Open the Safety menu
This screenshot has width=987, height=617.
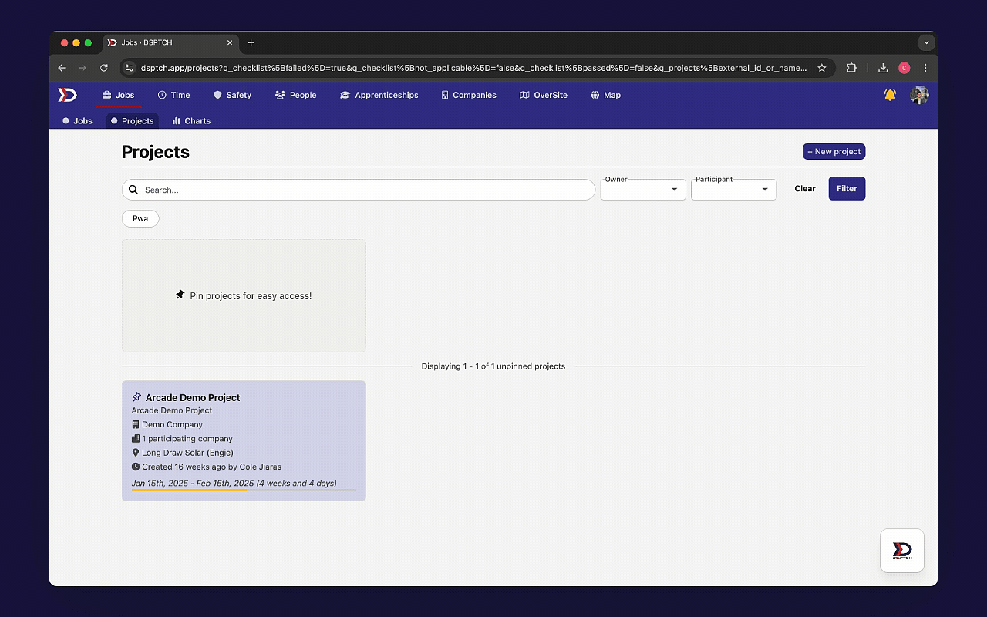[x=233, y=95]
